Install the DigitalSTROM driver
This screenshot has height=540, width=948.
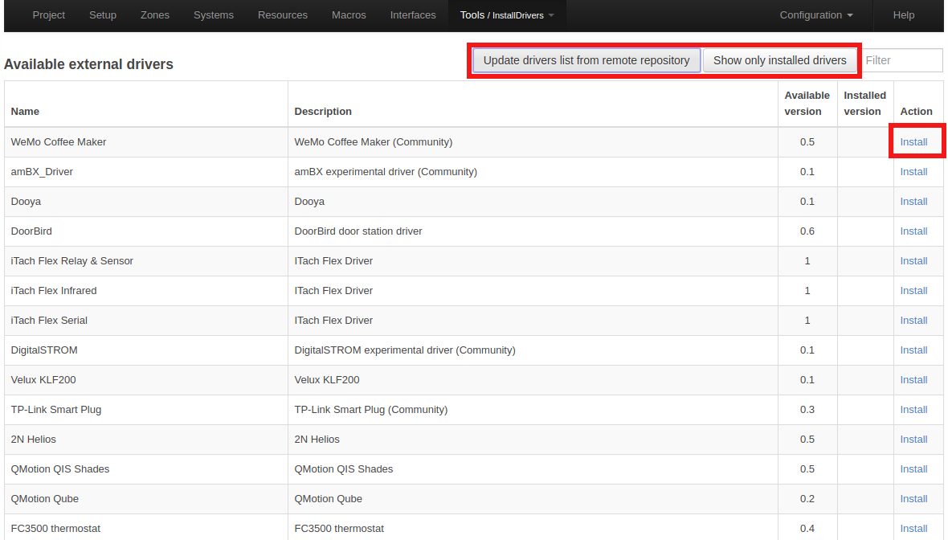coord(913,350)
